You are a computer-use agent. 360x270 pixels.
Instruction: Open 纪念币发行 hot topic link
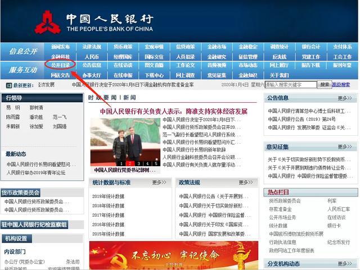pos(339,242)
